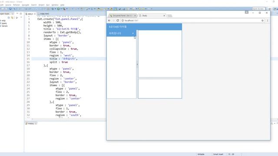Open the Navigate menu
The height and width of the screenshot is (156, 278).
(x=25, y=5)
